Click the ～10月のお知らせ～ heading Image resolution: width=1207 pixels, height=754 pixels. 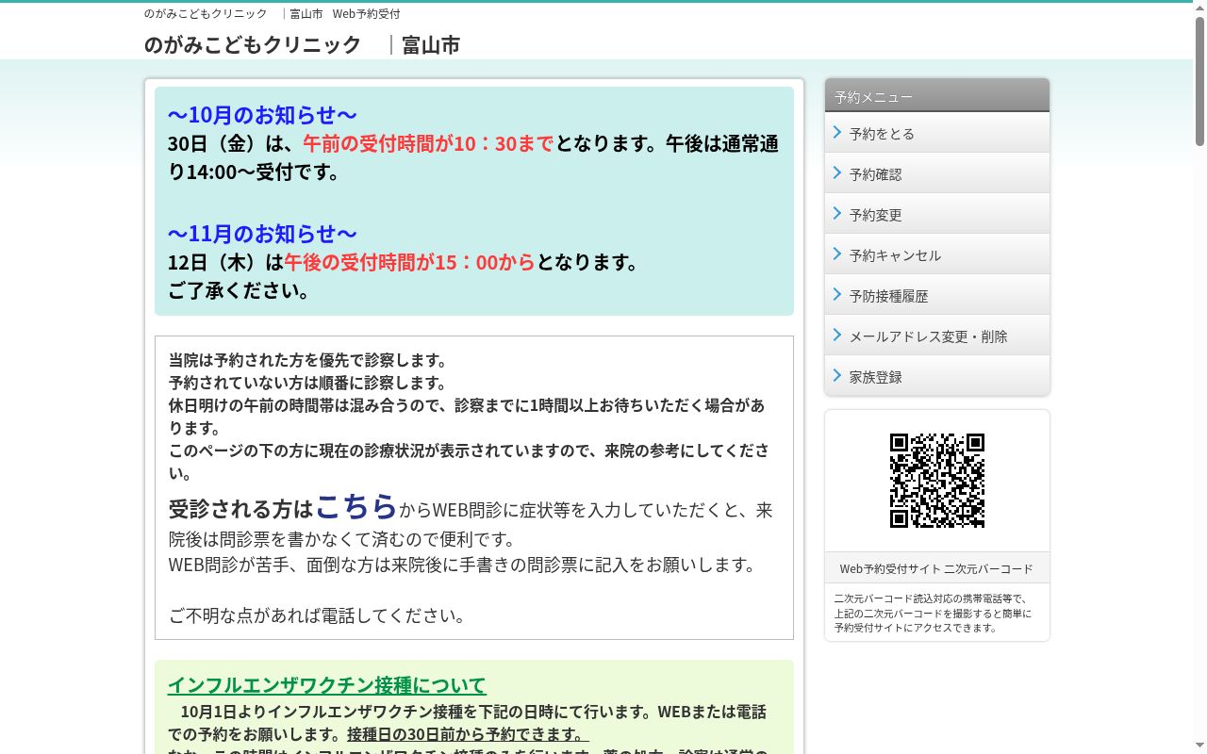click(262, 115)
